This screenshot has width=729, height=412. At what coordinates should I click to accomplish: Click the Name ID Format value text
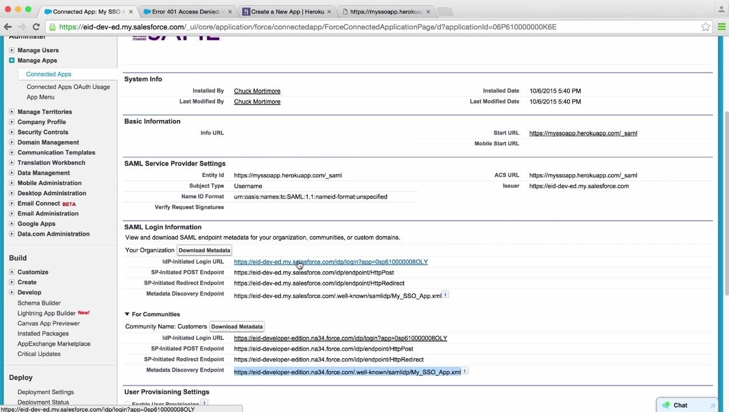coord(311,197)
